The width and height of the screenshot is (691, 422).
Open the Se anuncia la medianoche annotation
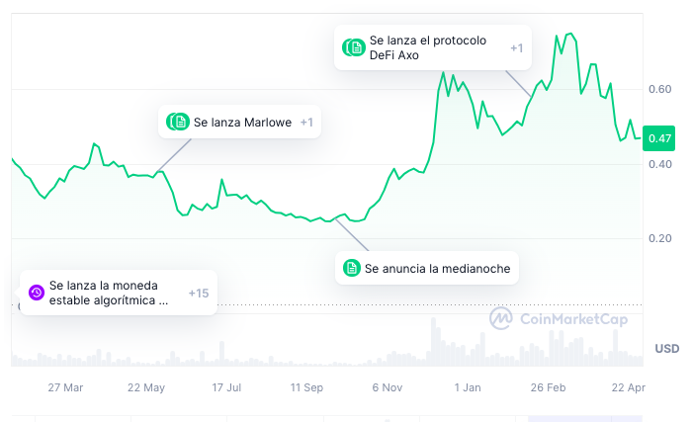(427, 268)
